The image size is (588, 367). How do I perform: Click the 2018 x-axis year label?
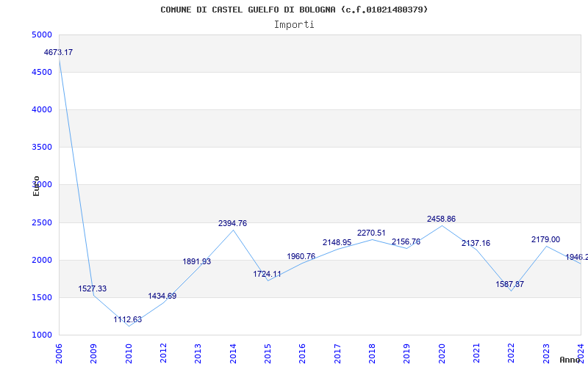372,354
